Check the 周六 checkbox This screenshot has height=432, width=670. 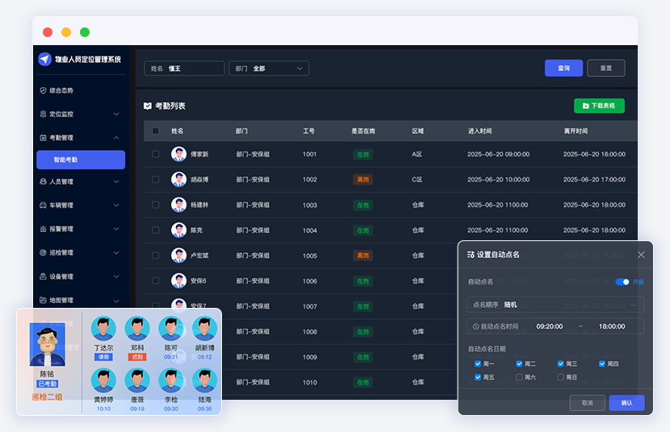[520, 377]
